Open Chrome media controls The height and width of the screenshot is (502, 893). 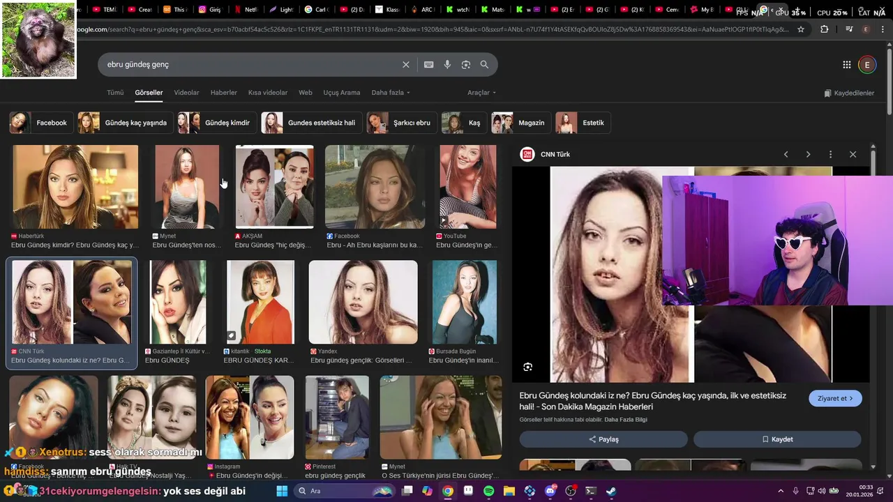[x=848, y=29]
